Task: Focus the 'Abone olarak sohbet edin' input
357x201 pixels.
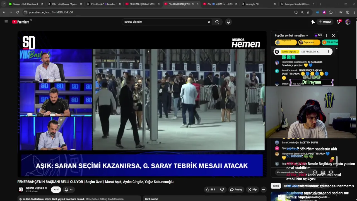Action: [292, 172]
